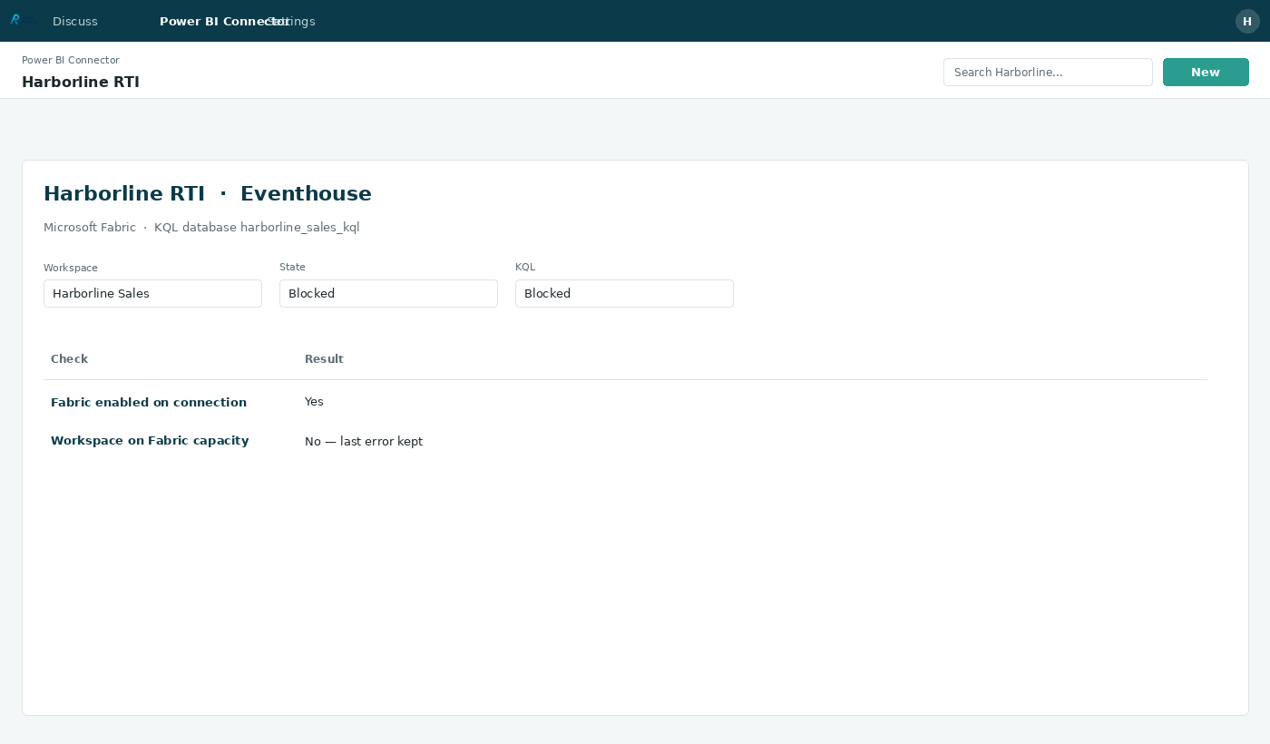Image resolution: width=1270 pixels, height=744 pixels.
Task: Click the Workspace field showing Harborline Sales
Action: 152,293
